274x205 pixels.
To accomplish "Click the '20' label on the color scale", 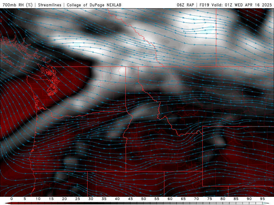I will click(64, 199).
